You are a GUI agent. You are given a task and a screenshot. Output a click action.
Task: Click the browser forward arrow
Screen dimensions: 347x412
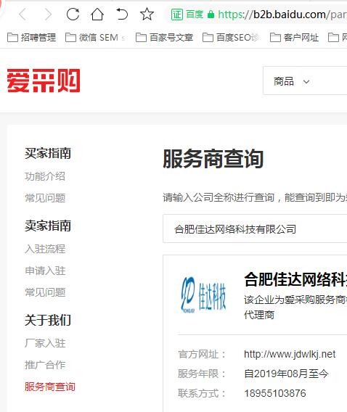point(48,15)
